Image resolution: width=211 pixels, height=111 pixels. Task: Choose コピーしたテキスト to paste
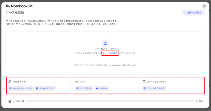[154, 88]
